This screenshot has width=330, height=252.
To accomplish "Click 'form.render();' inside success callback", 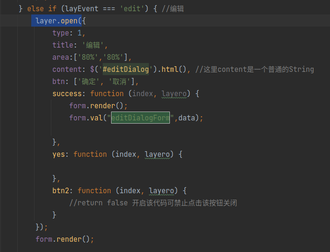I will coord(98,105).
